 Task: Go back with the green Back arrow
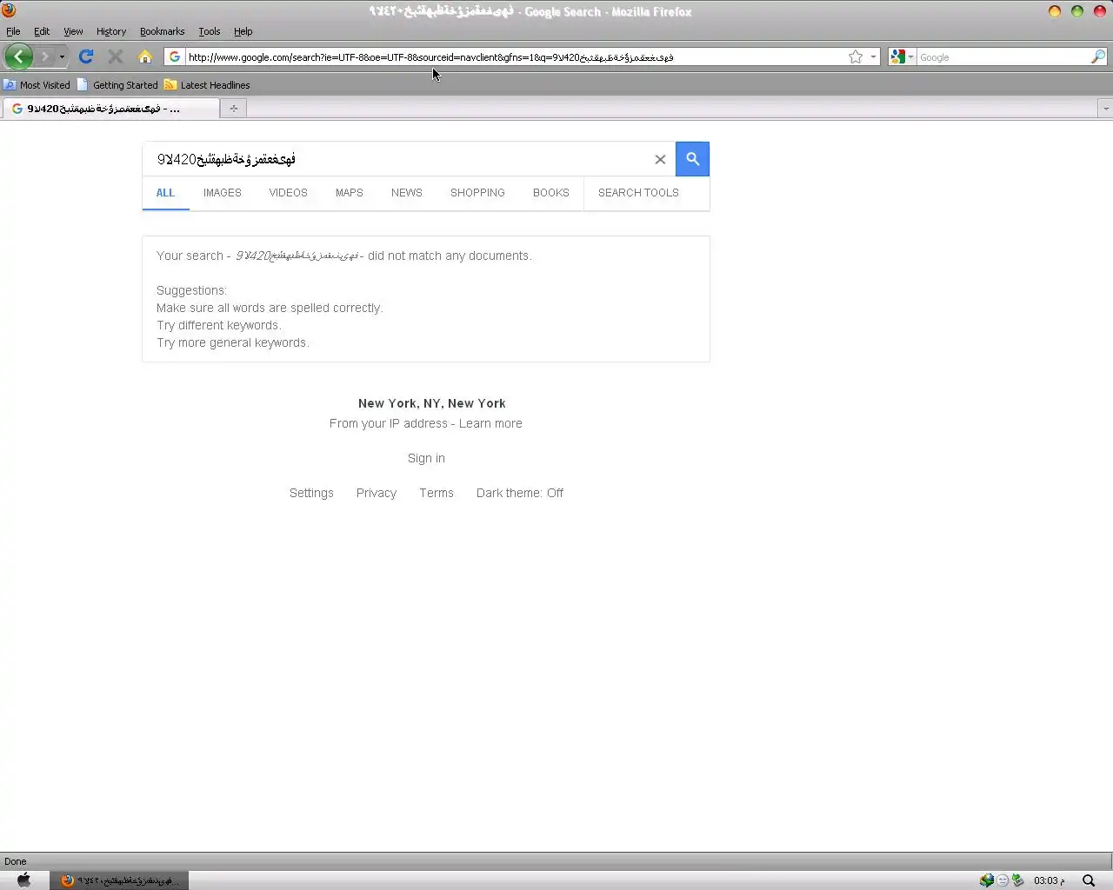pyautogui.click(x=18, y=56)
